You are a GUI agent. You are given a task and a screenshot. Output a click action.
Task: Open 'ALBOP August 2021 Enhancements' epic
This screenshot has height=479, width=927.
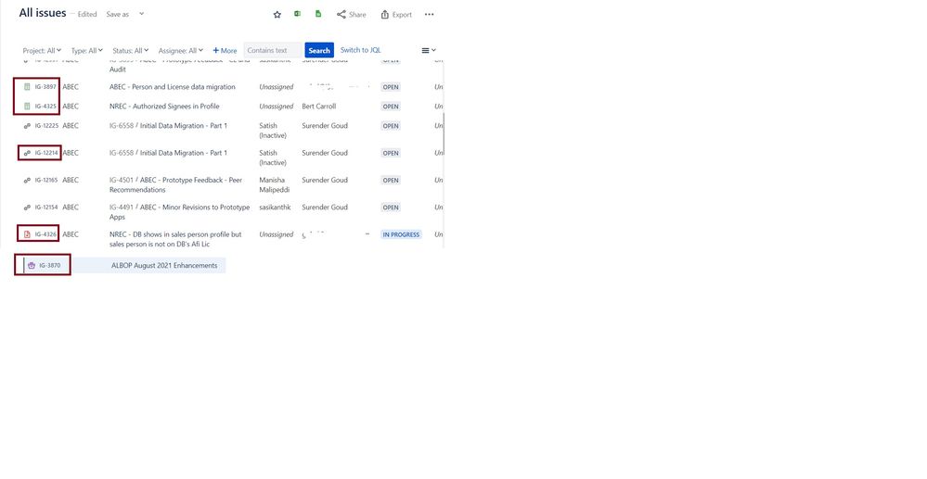(164, 265)
